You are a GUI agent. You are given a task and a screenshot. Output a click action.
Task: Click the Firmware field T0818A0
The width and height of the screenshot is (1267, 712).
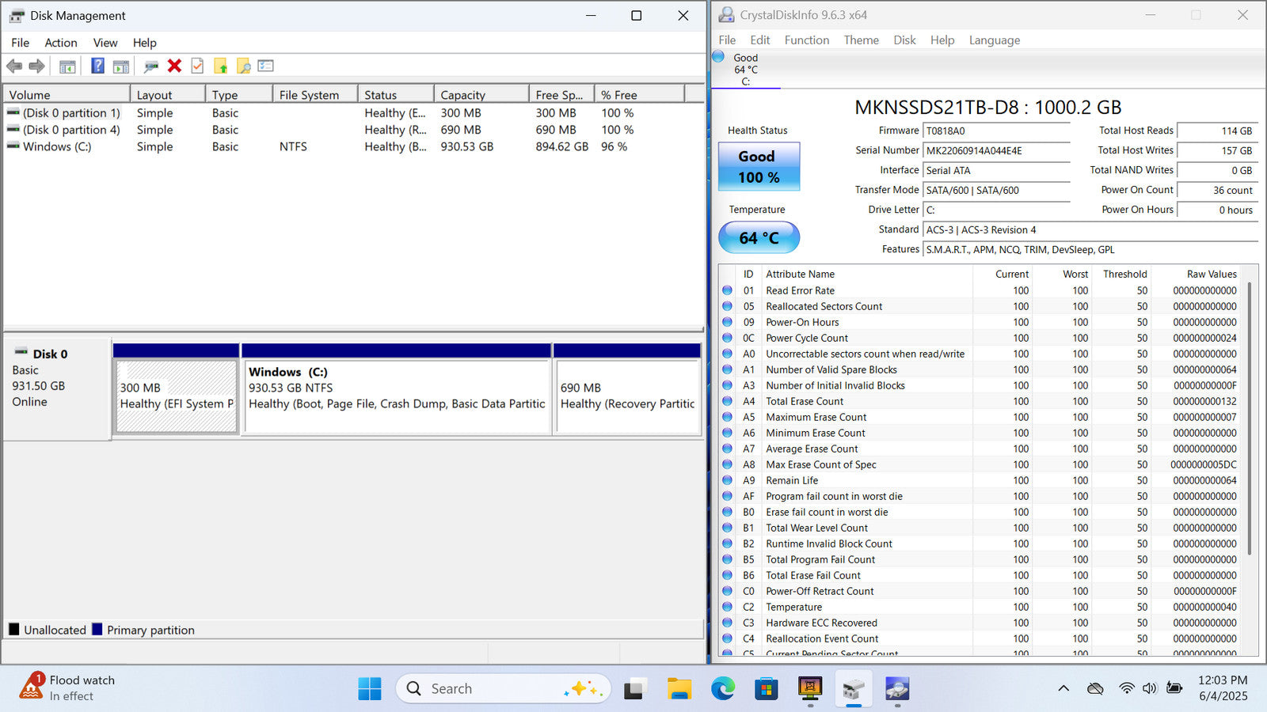[997, 131]
